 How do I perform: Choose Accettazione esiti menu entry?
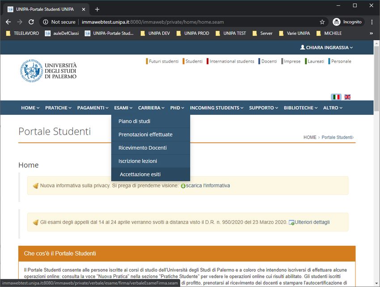[x=140, y=174]
